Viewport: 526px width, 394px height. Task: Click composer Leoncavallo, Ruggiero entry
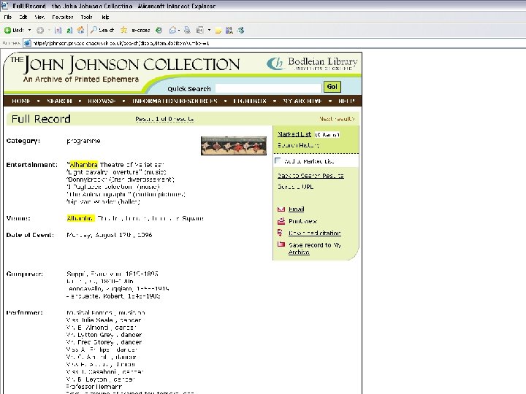point(118,288)
